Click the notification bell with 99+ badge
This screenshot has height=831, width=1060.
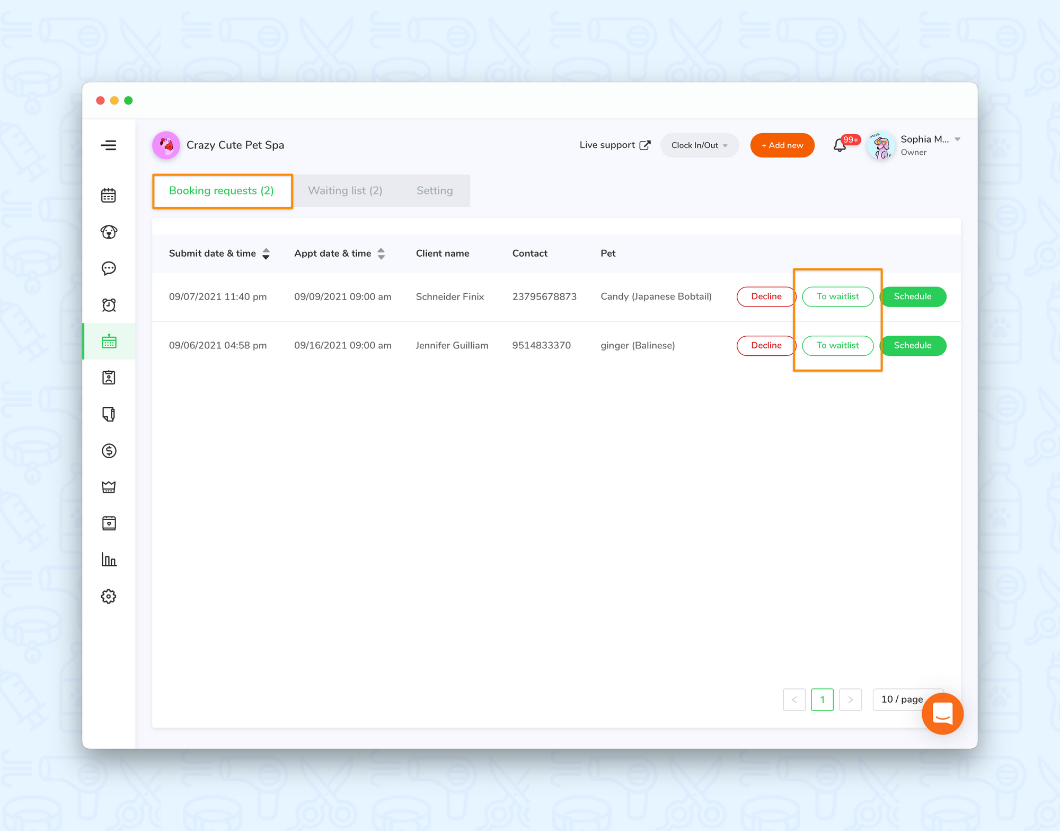[x=840, y=145]
